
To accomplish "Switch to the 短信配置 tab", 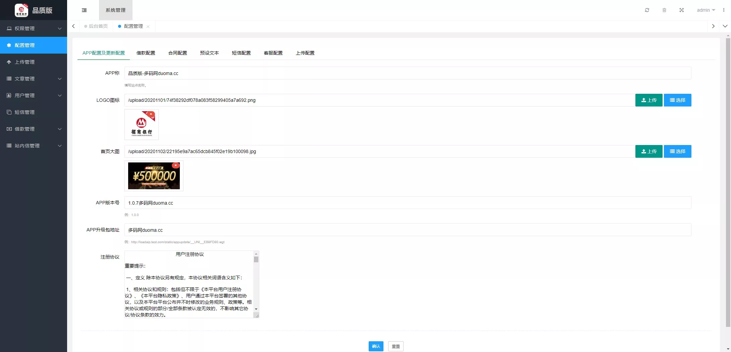I will tap(241, 53).
